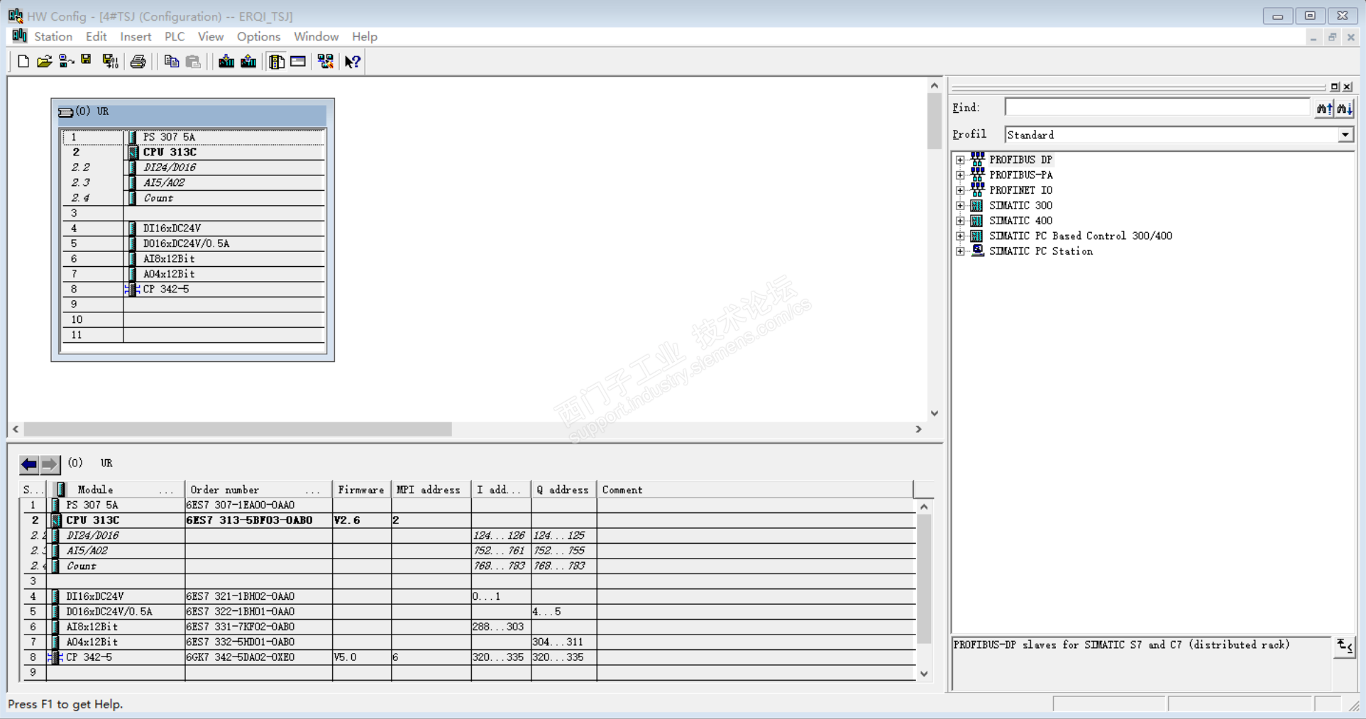Open the Edit menu
The width and height of the screenshot is (1366, 719).
tap(96, 37)
